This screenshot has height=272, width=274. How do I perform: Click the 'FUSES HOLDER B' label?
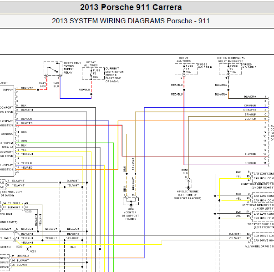(x=205, y=66)
